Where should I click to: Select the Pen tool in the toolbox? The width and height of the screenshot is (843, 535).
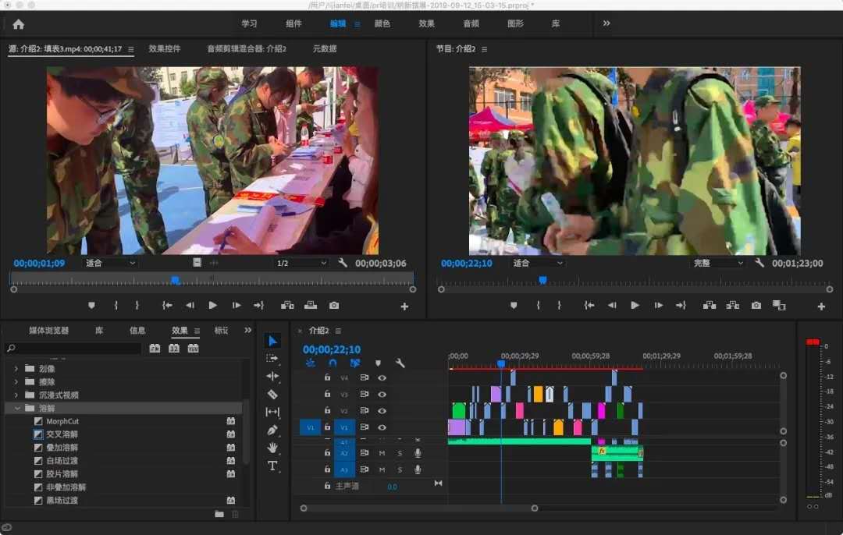[272, 430]
